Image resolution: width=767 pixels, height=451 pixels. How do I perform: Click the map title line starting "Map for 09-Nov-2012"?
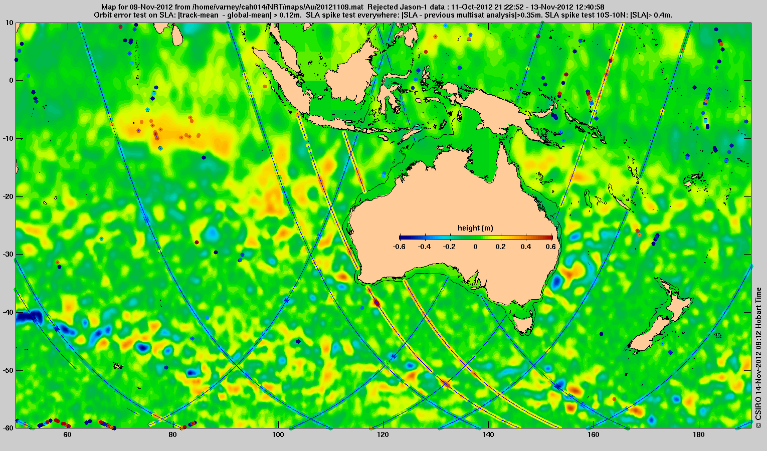click(x=352, y=7)
